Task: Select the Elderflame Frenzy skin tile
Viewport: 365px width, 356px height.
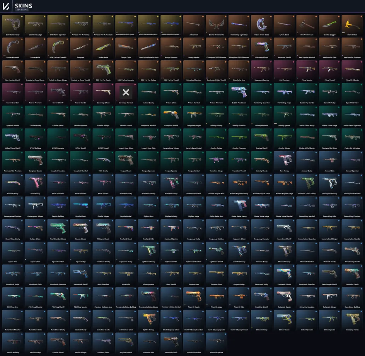Action: [x=13, y=26]
